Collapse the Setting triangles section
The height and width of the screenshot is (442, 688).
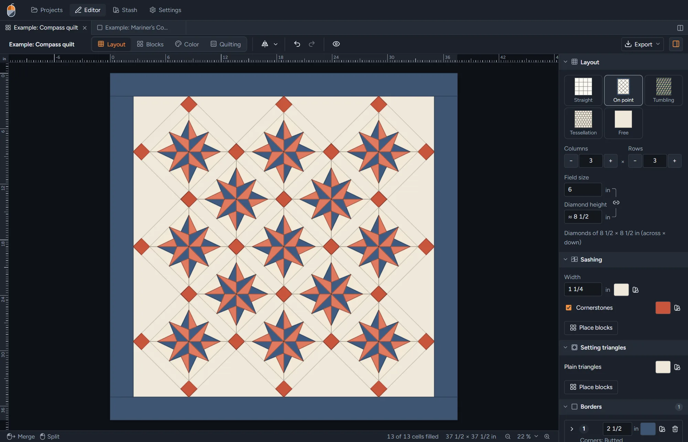[566, 347]
